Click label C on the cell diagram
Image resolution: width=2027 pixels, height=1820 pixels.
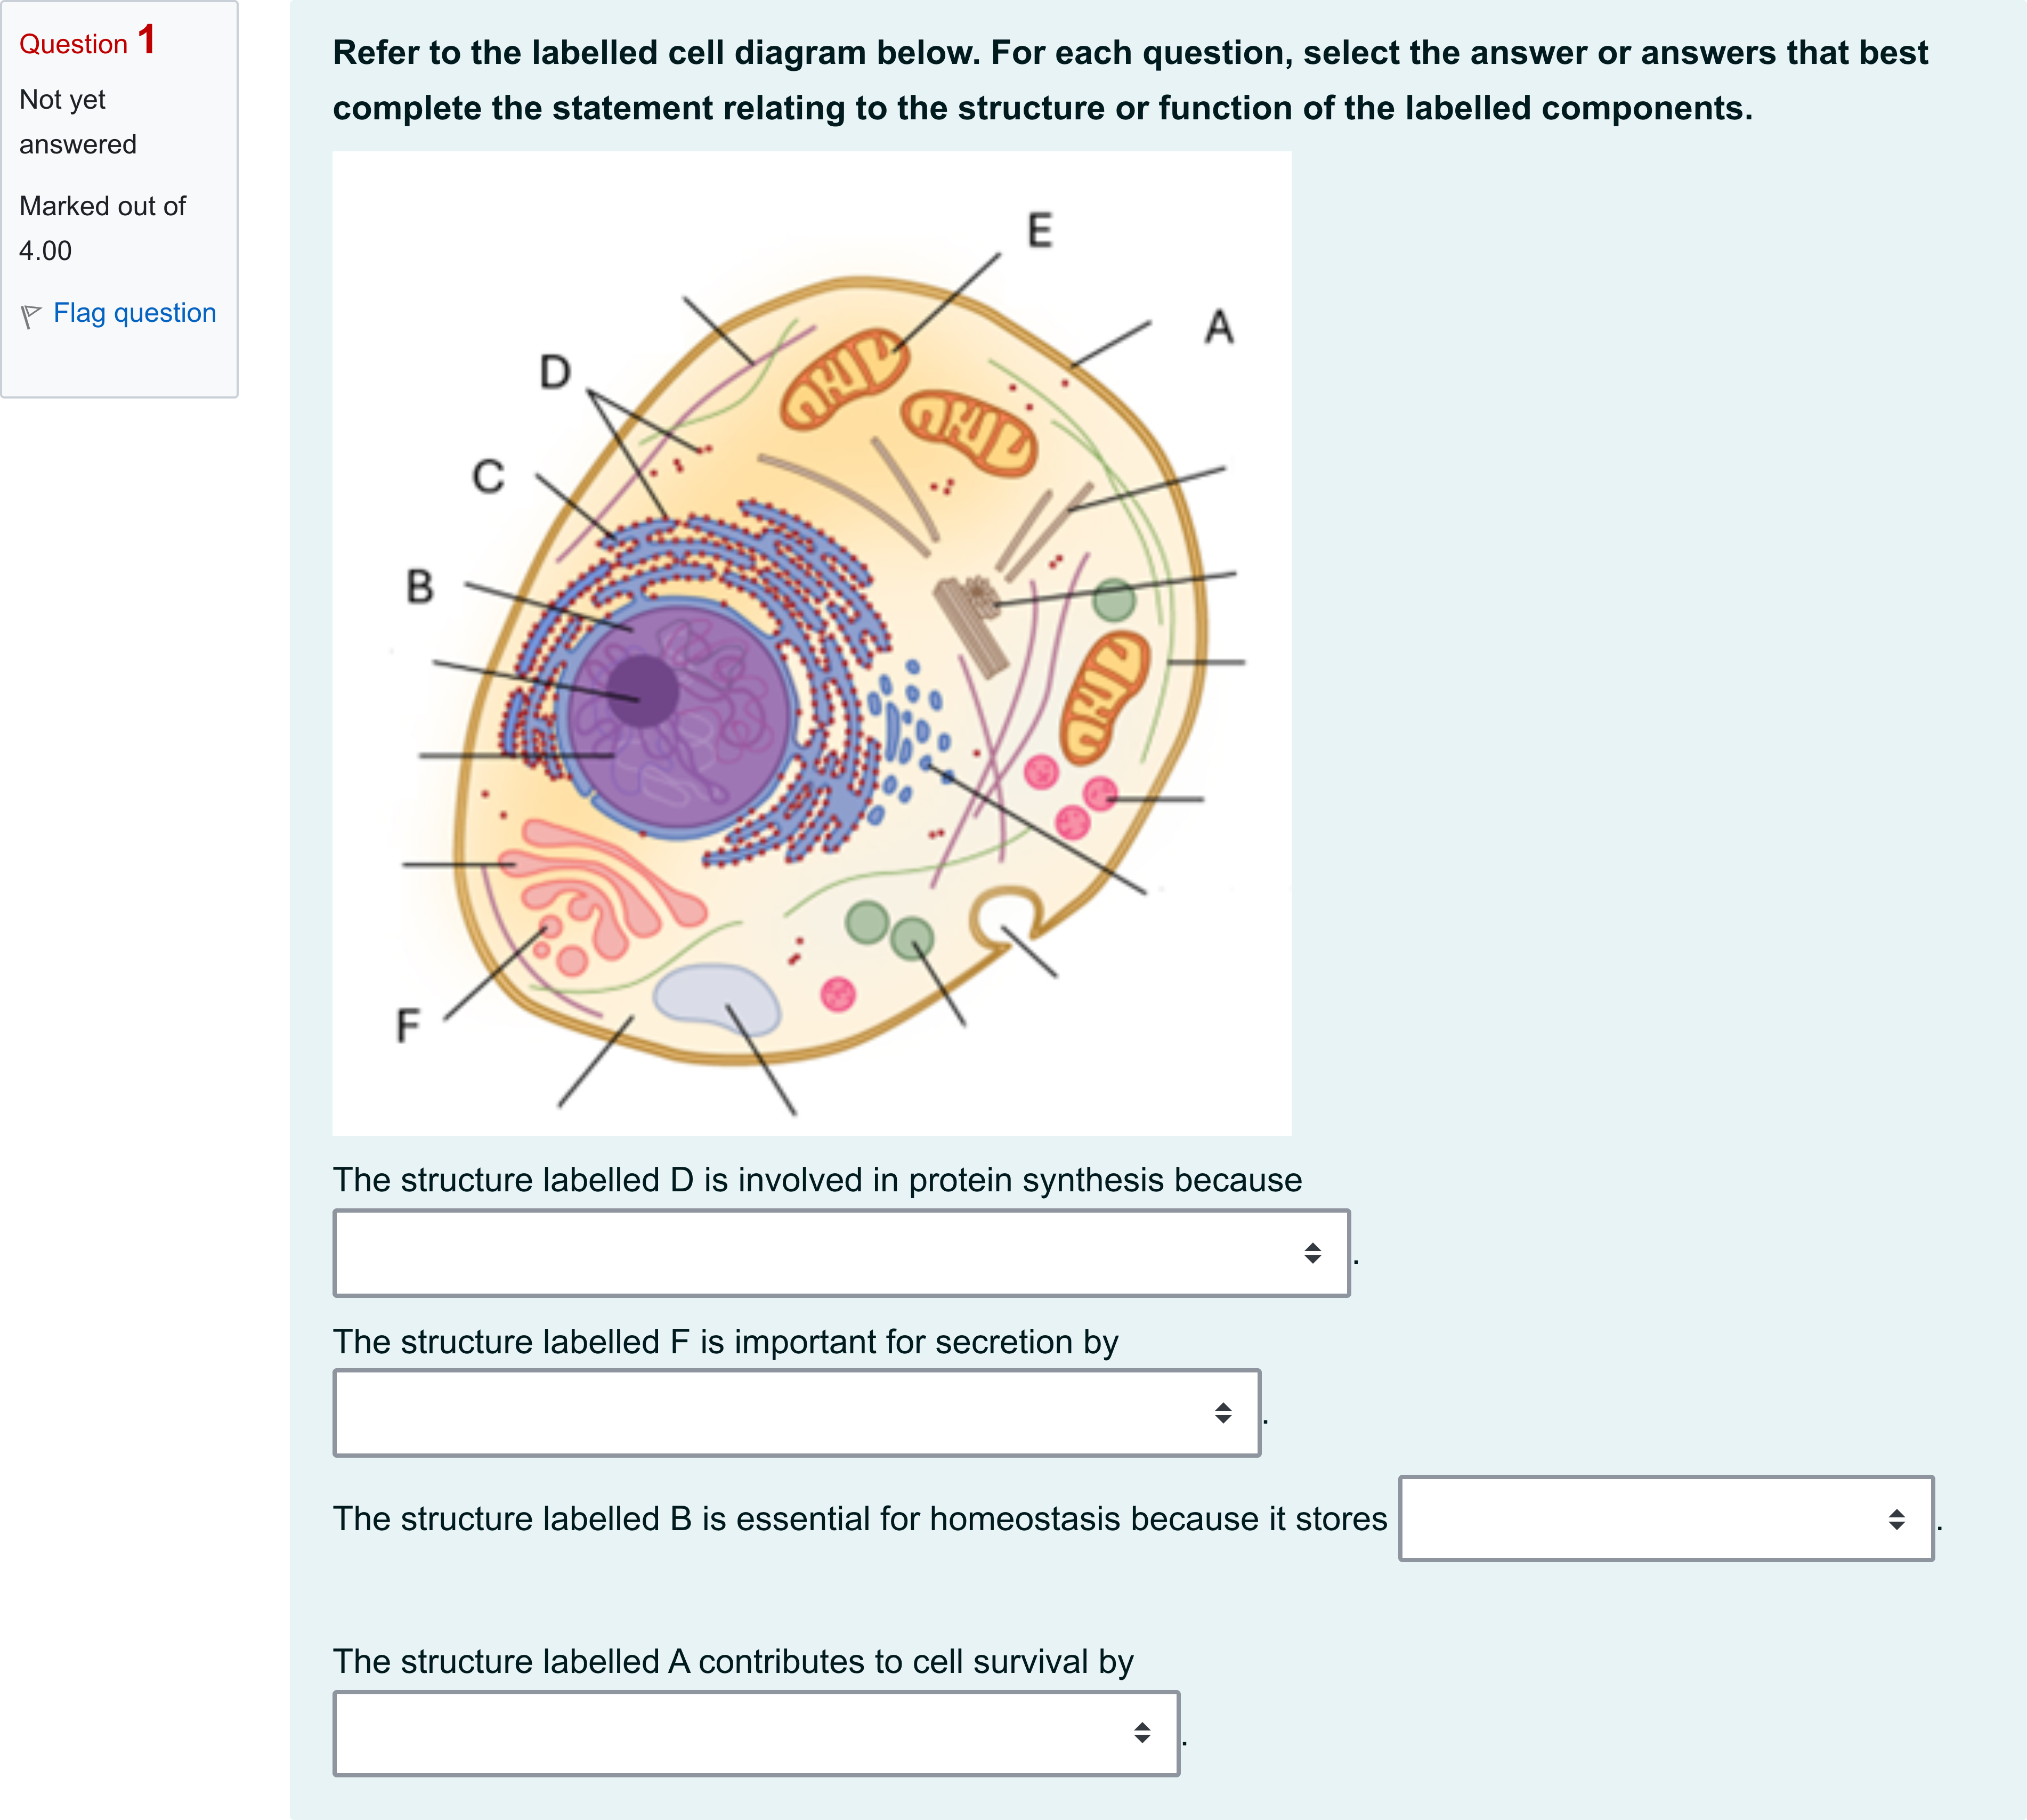(x=488, y=477)
